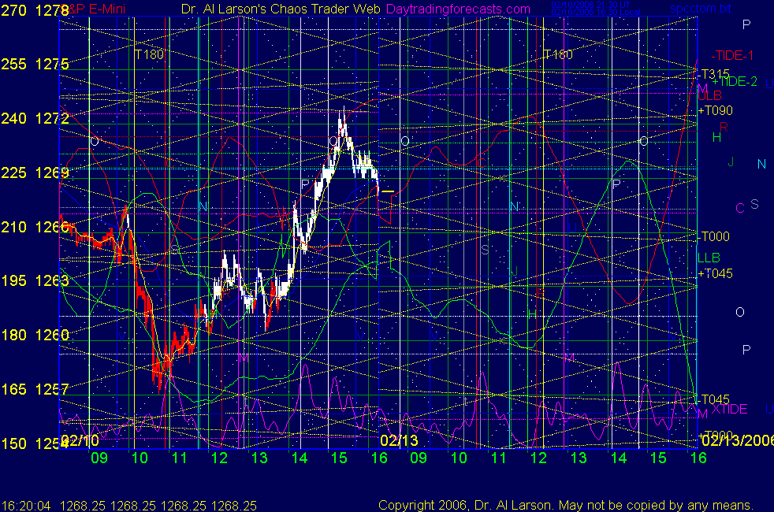774x512 pixels.
Task: Click the Daytradingforecasts.com site name in the title
Action: 458,9
